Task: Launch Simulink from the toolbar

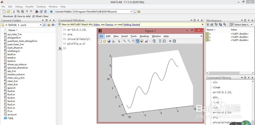Action: click(x=37, y=11)
